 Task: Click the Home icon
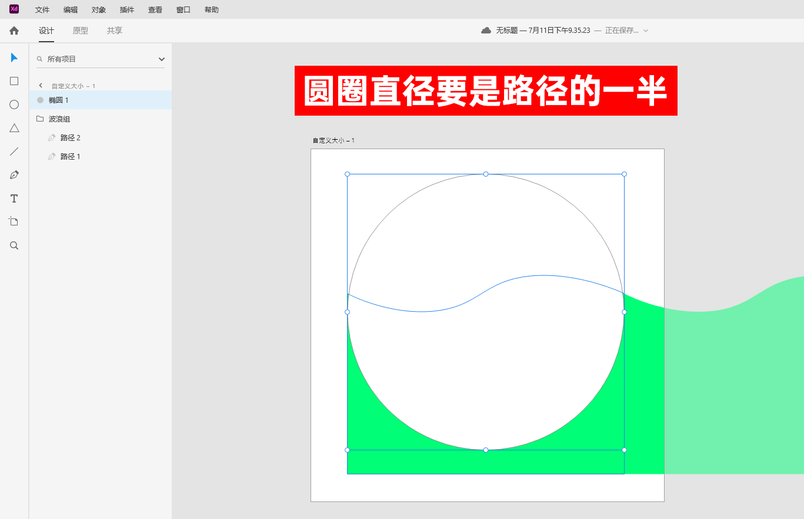tap(14, 31)
